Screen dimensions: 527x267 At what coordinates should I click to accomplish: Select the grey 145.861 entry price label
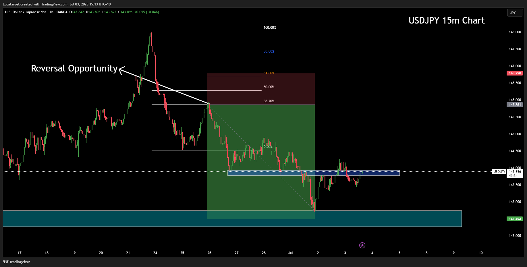click(x=515, y=105)
